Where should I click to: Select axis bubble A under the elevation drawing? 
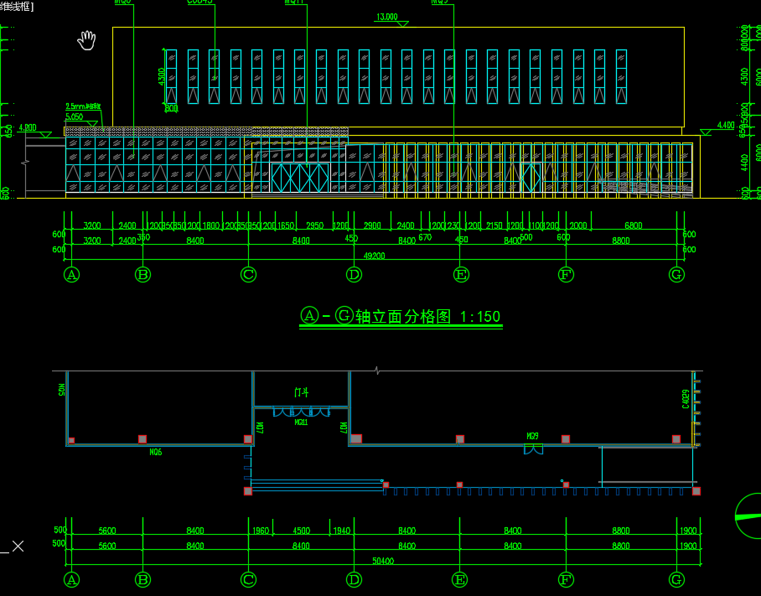[x=71, y=275]
